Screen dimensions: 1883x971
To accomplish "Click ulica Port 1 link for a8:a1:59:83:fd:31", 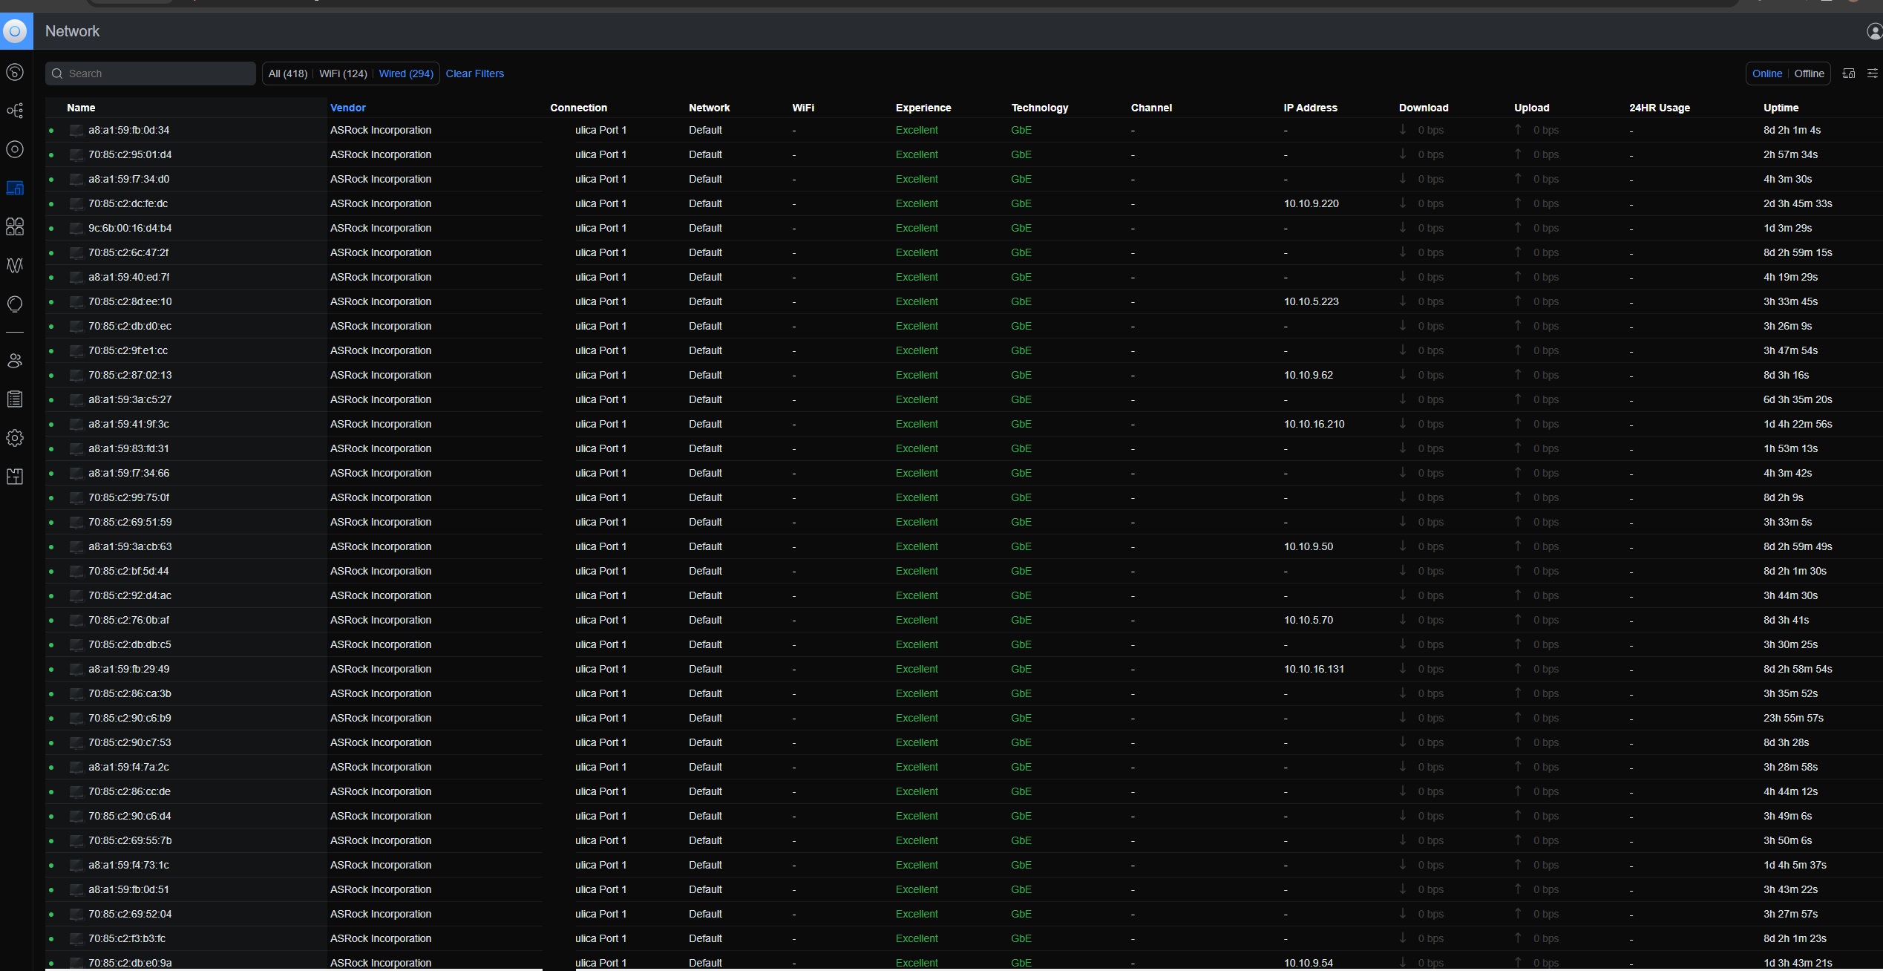I will point(600,448).
